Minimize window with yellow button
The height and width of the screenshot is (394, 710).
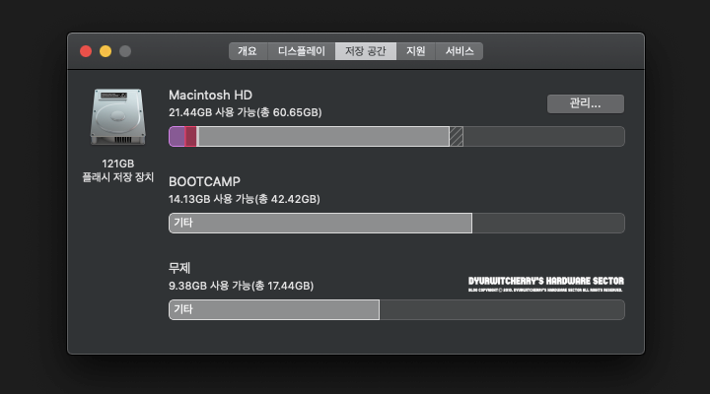point(106,51)
